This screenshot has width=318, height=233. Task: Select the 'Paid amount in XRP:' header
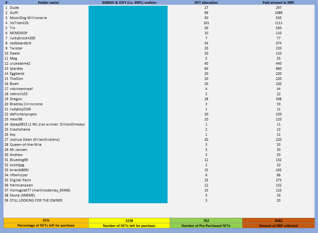click(278, 3)
